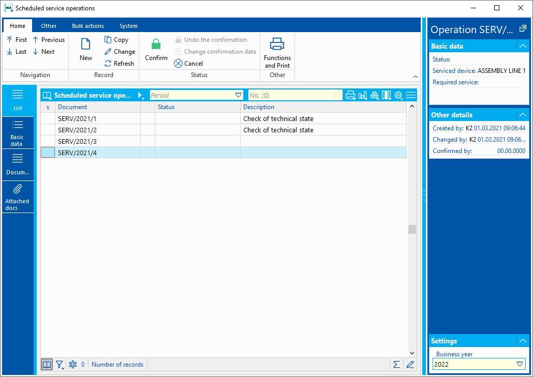Change the selected record
This screenshot has height=377, width=533.
coord(120,52)
